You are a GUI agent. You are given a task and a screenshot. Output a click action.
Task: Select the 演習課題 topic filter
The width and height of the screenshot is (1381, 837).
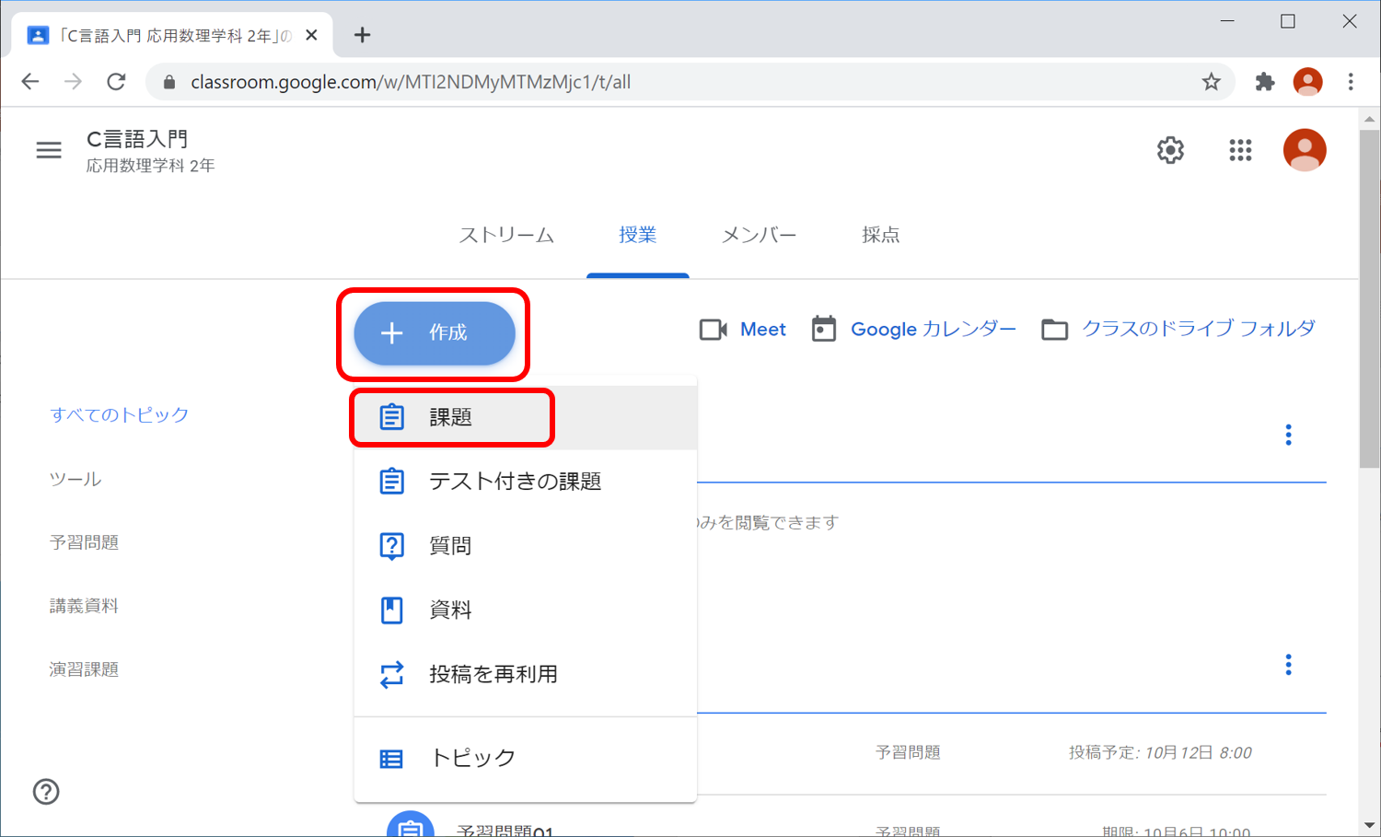point(84,669)
